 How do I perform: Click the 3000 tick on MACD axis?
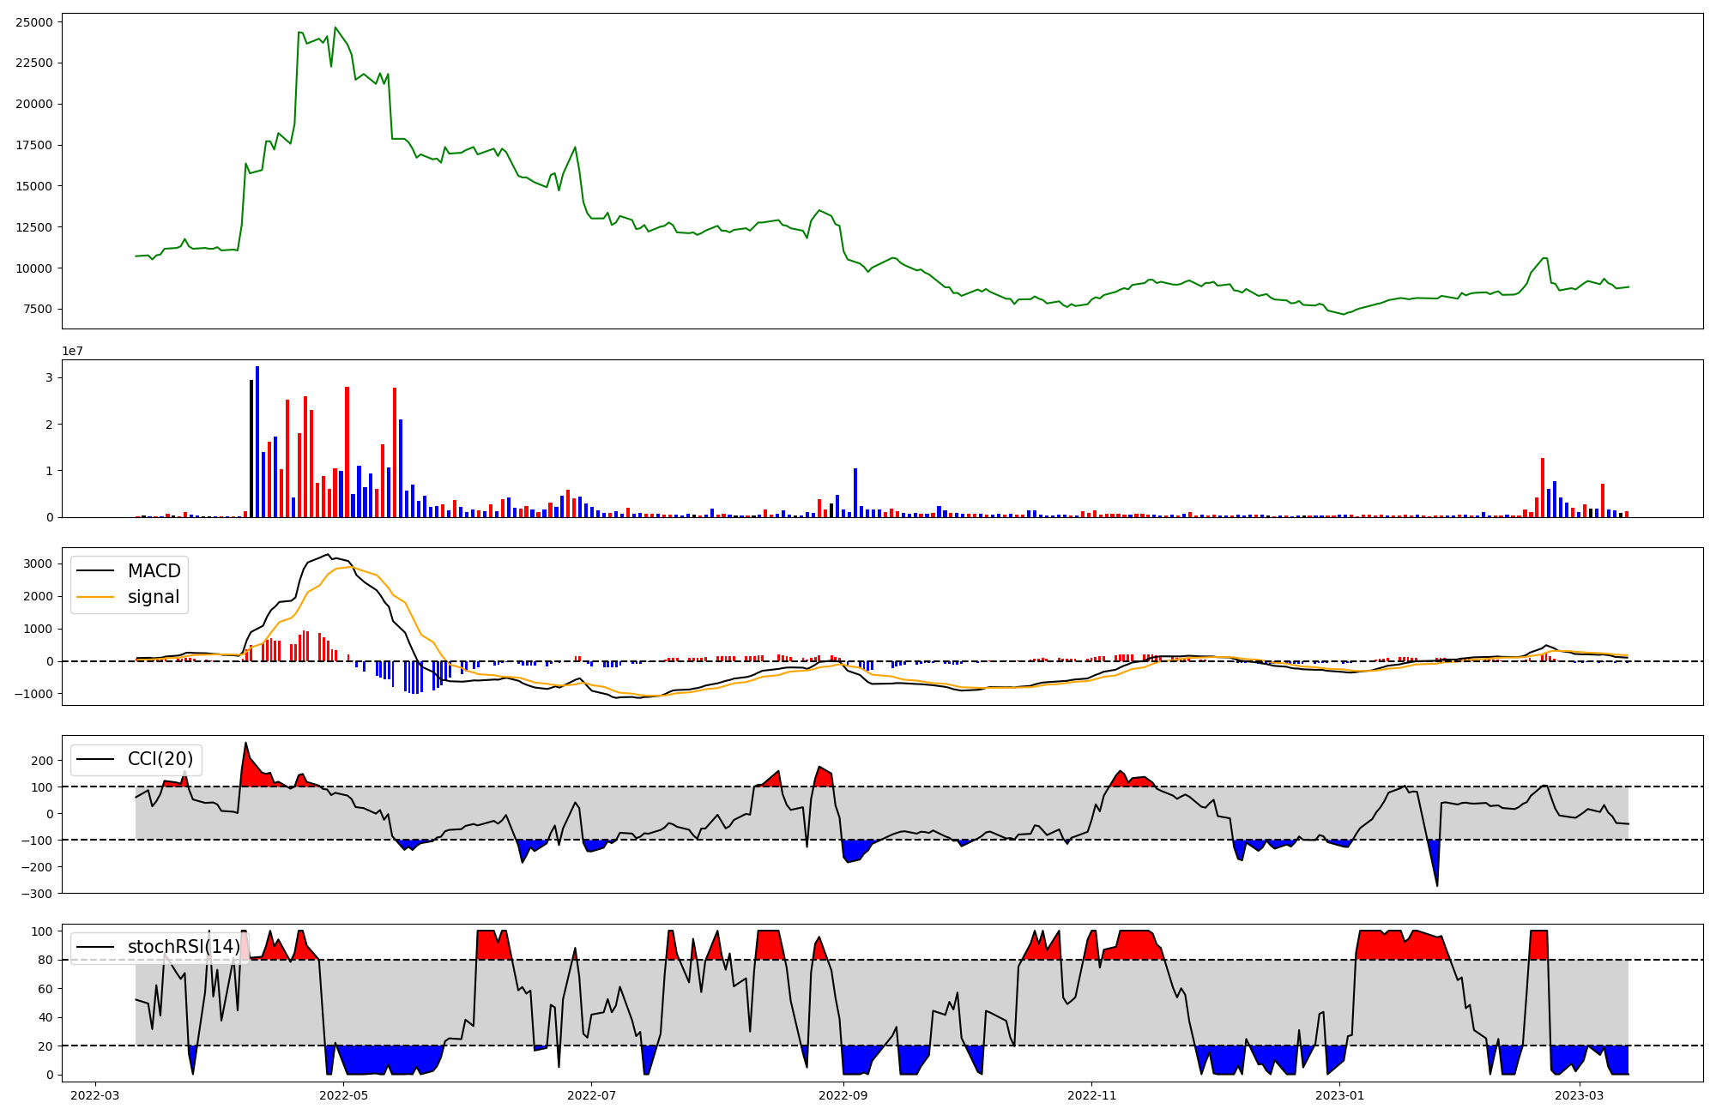click(38, 564)
